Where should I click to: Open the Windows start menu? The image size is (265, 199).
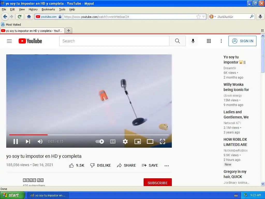pos(12,195)
